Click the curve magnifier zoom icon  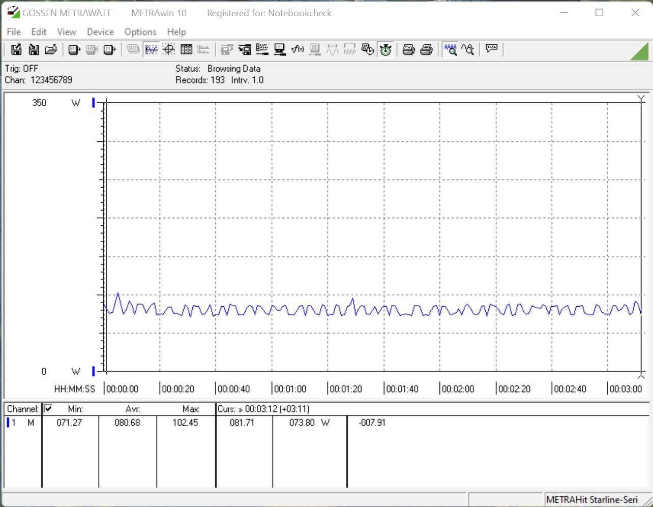(468, 49)
